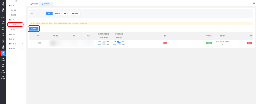Tick the checkbox for row ID 9298
The image size is (256, 104).
(31, 43)
